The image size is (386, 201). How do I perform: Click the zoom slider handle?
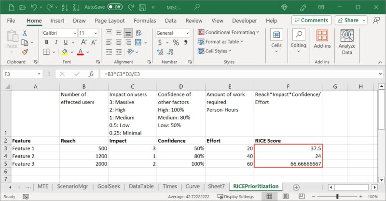(x=337, y=196)
